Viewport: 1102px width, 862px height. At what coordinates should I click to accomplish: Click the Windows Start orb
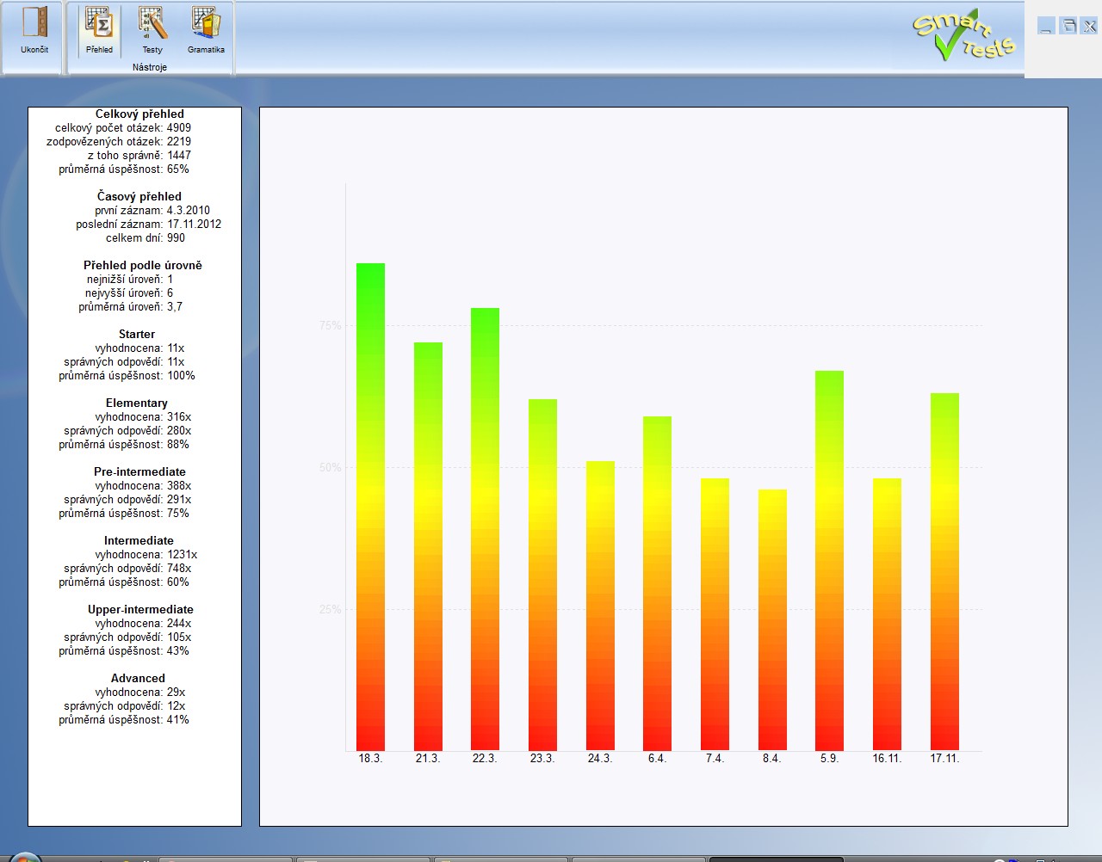click(24, 857)
